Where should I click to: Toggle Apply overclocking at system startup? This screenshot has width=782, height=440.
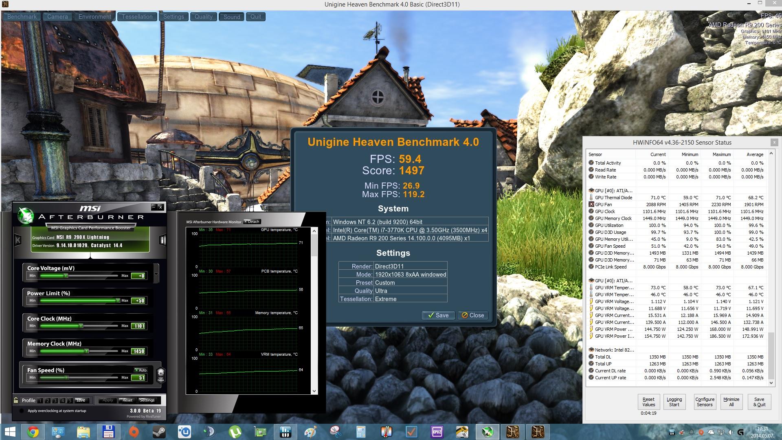pyautogui.click(x=21, y=411)
